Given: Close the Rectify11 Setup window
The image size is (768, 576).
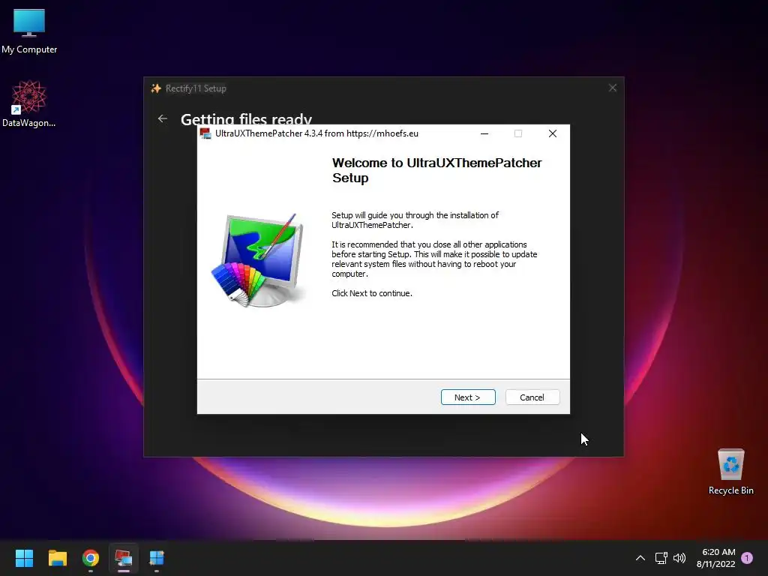Looking at the screenshot, I should (612, 88).
